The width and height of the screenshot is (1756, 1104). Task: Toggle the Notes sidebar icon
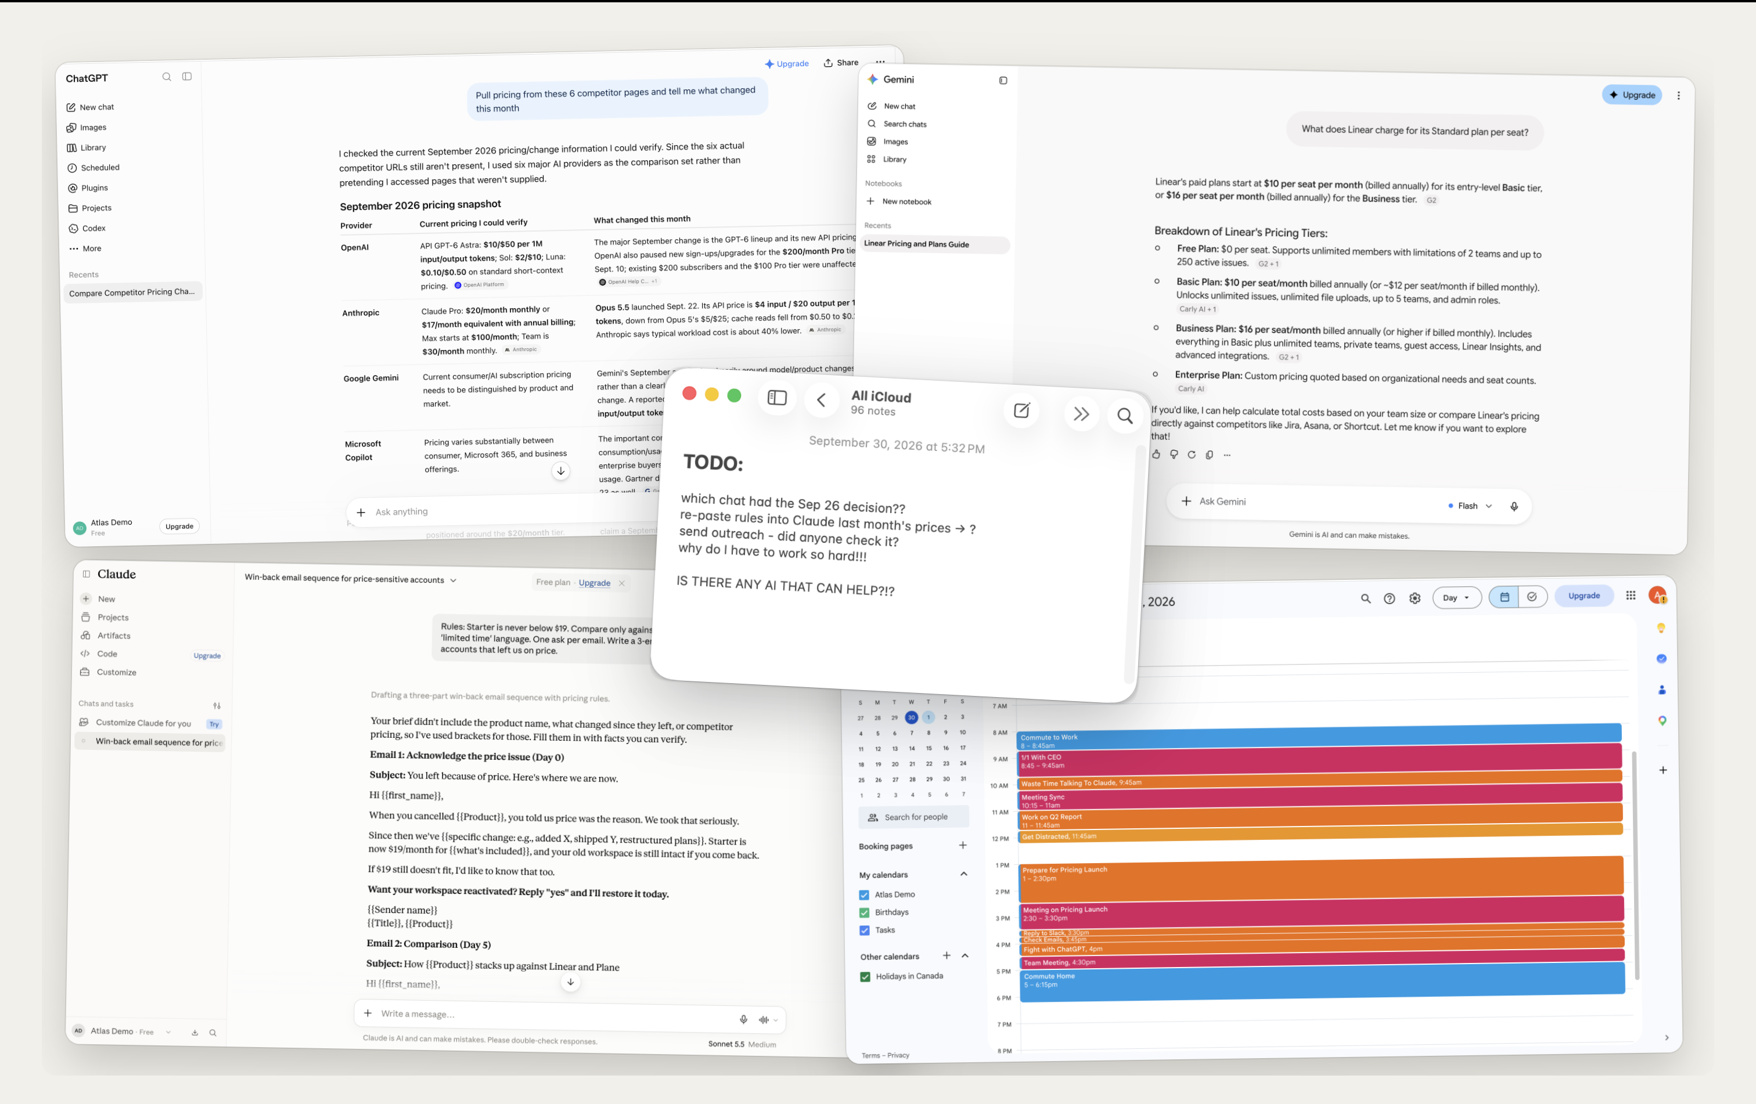pos(778,398)
